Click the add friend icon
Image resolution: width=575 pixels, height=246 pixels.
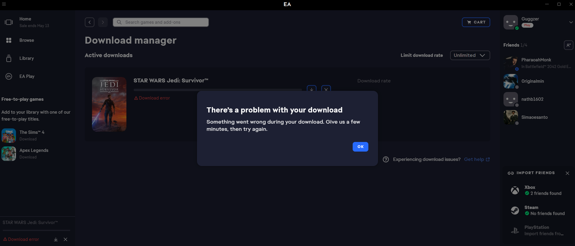pos(568,45)
